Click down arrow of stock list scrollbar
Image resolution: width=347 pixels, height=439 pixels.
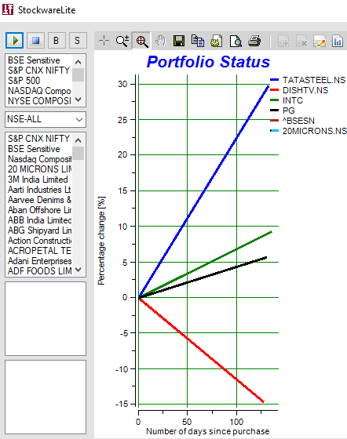click(79, 270)
